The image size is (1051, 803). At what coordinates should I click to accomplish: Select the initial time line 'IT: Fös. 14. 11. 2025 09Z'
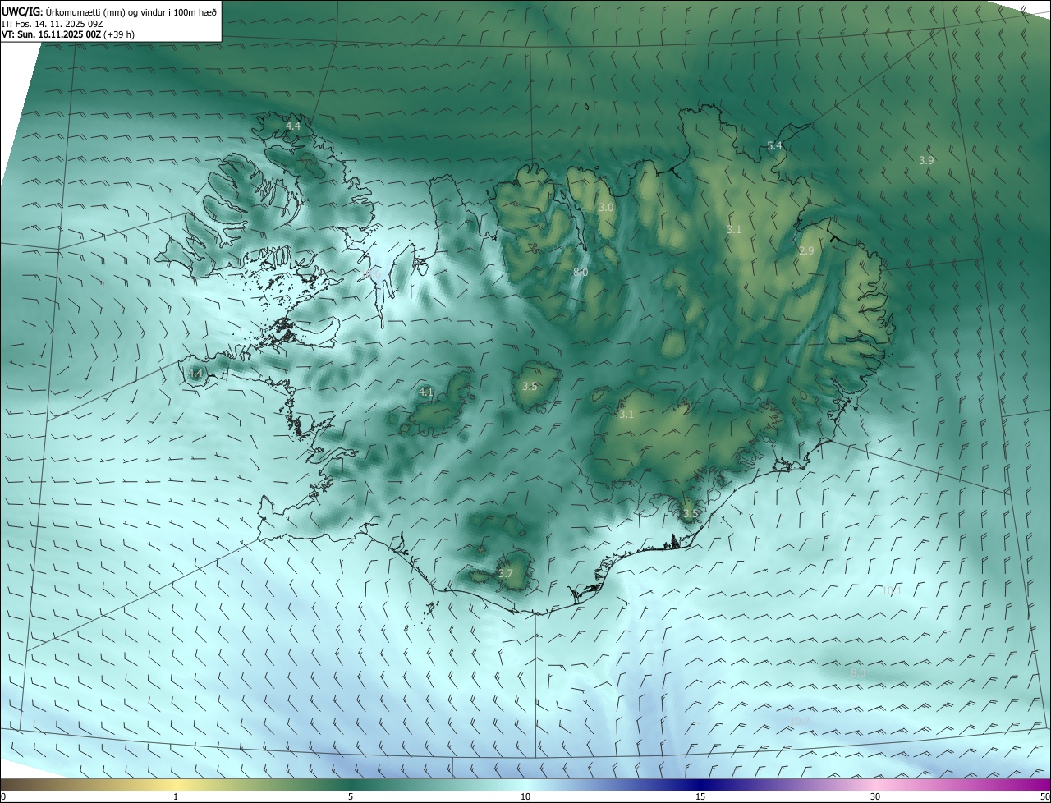tap(53, 24)
